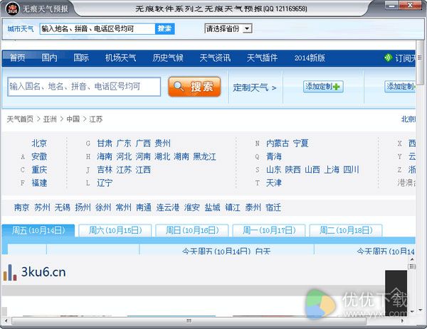427x329 pixels.
Task: Focus the 输入国名、地名 search box
Action: coord(84,87)
